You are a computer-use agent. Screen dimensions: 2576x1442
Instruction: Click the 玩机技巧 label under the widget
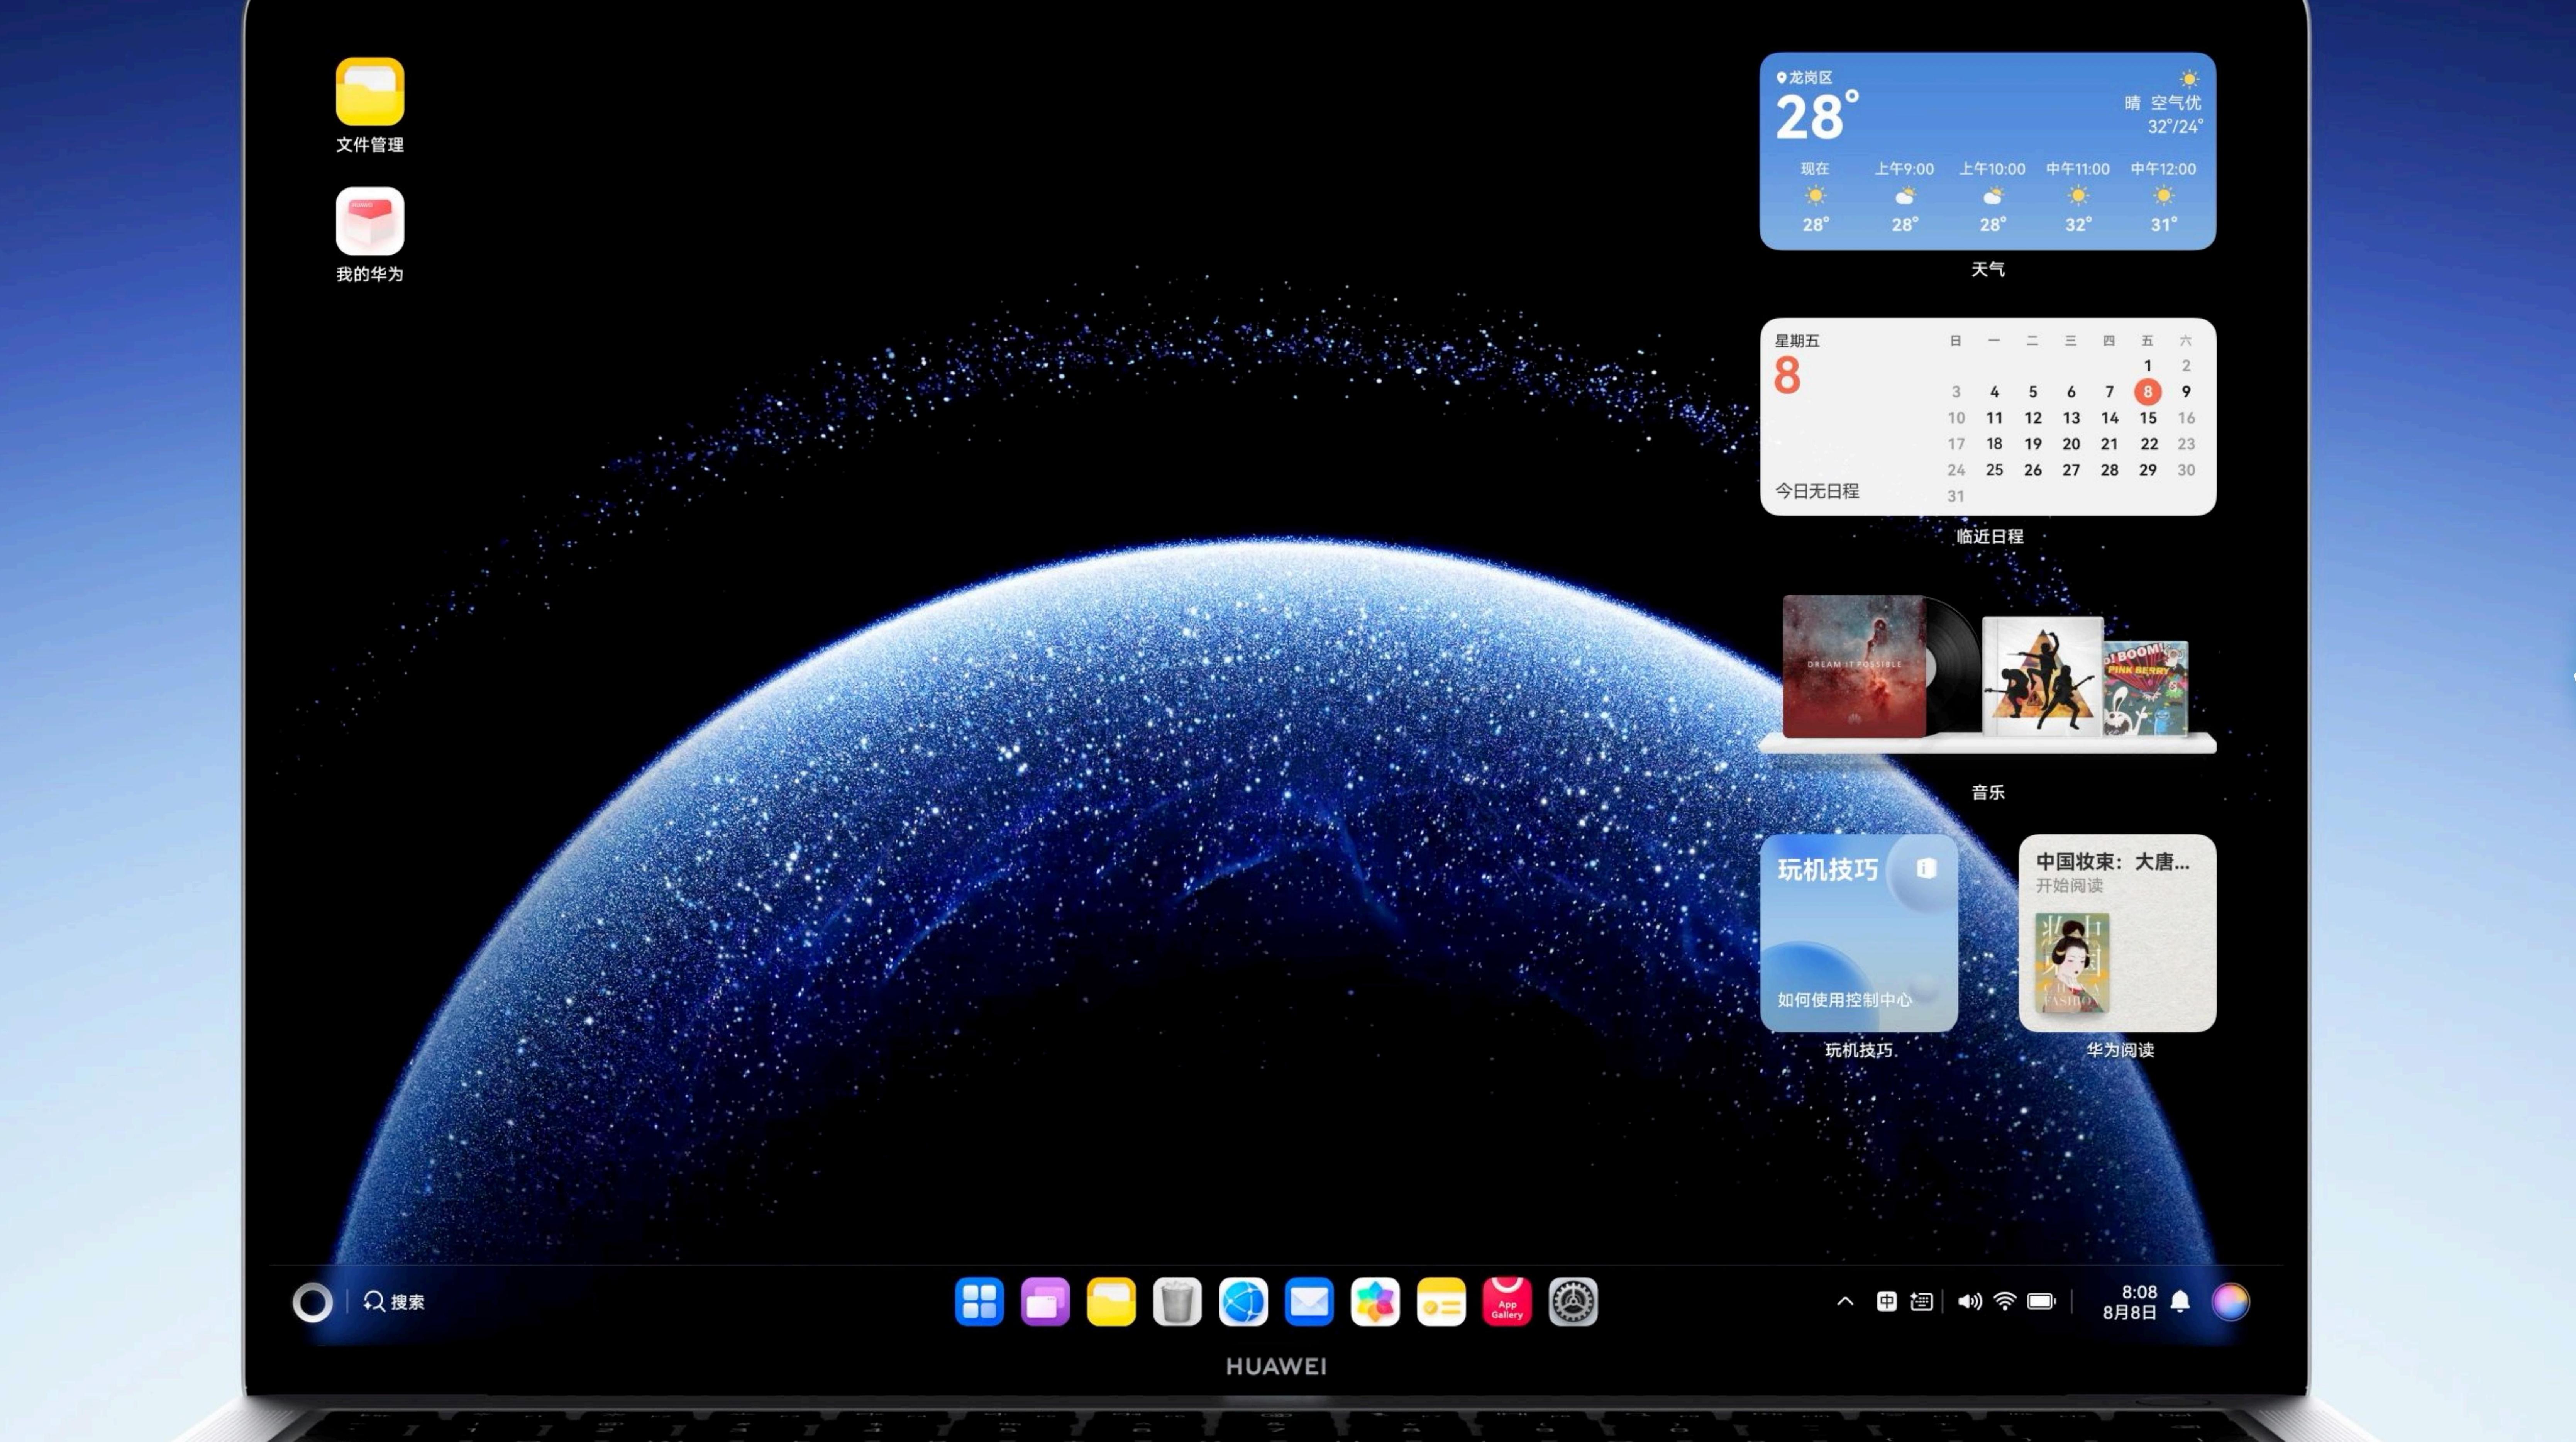point(1859,1050)
